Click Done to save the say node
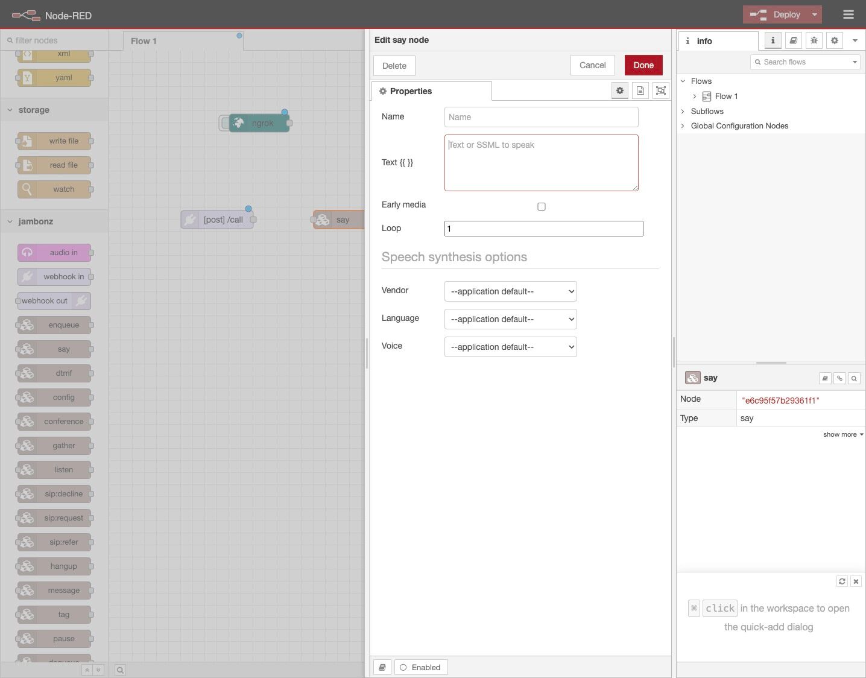866x678 pixels. coord(643,65)
